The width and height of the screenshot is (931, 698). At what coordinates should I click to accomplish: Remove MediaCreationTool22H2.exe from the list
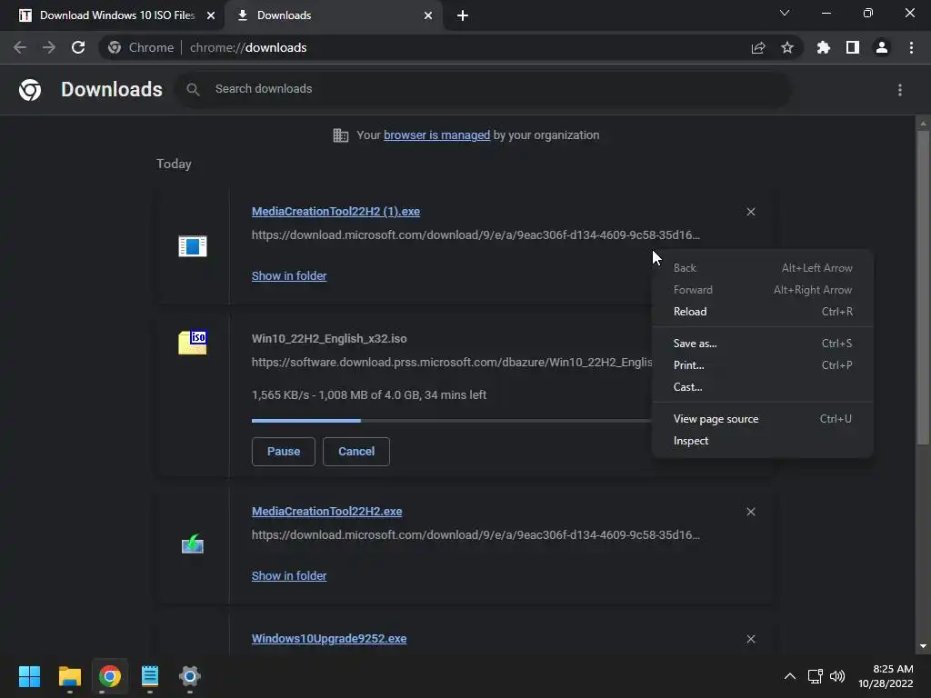(750, 512)
